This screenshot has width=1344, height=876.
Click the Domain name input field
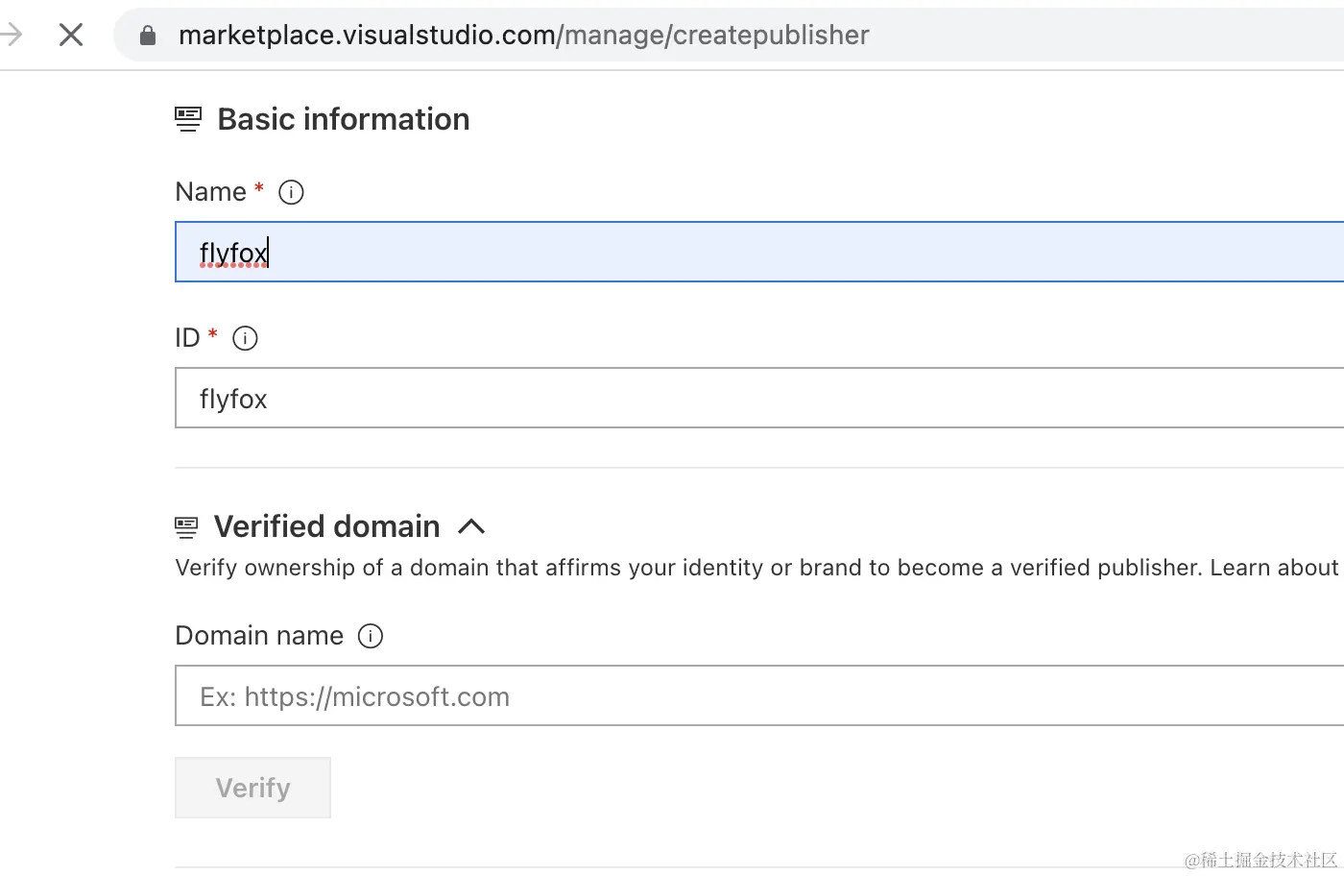tap(758, 695)
